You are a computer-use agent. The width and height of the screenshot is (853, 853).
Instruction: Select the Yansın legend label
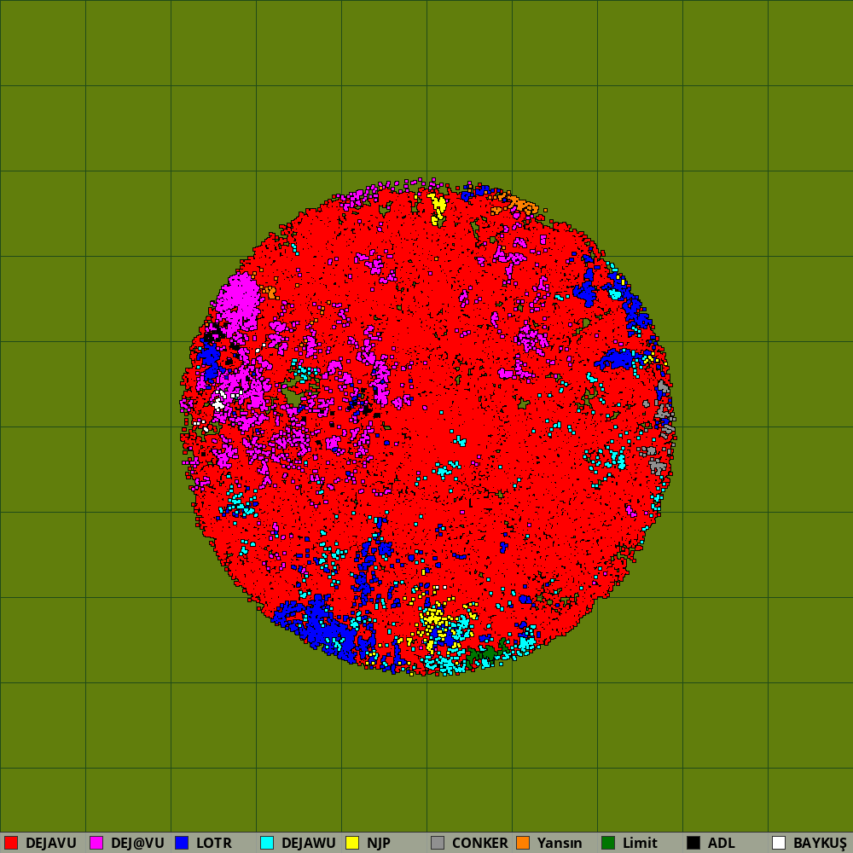560,844
